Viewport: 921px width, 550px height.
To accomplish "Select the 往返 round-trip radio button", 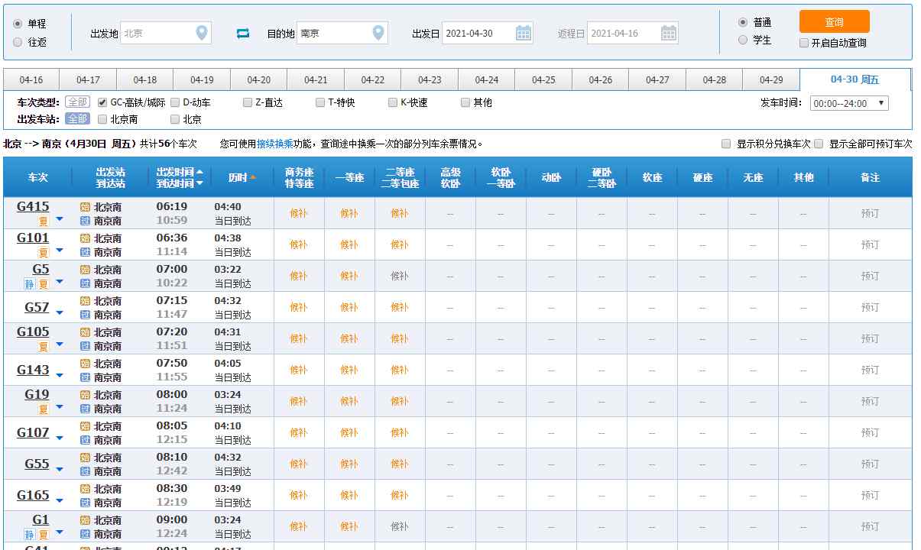I will (18, 43).
